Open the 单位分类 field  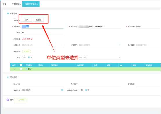tap(148, 27)
